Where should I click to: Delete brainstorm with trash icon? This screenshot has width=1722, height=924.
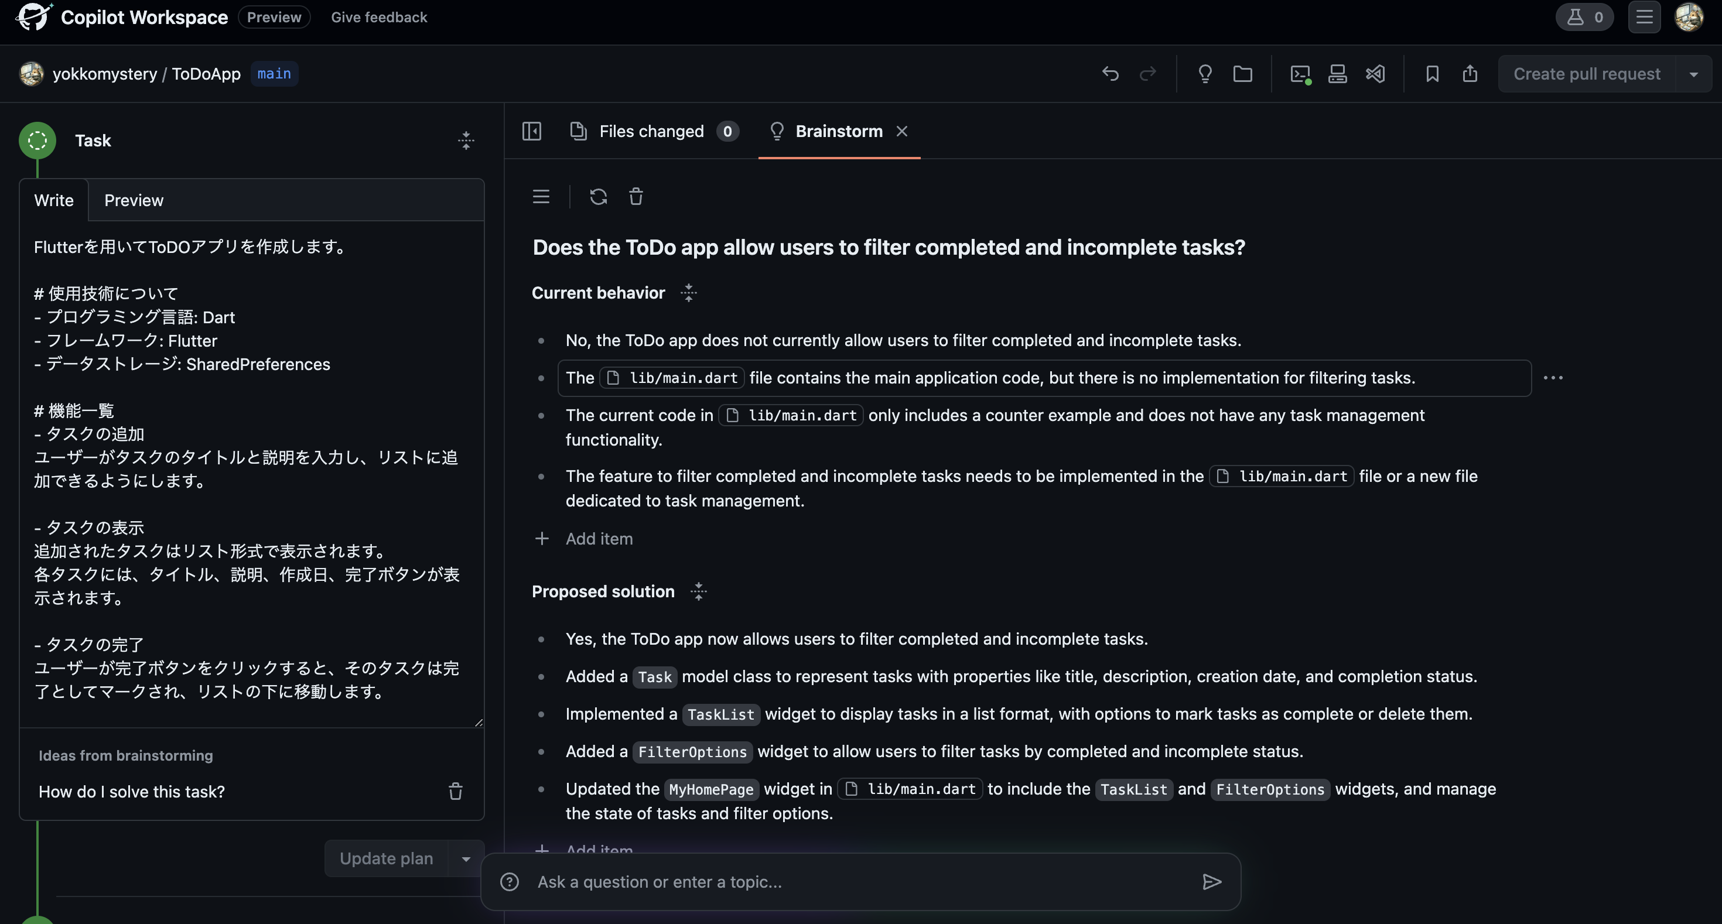[x=635, y=196]
